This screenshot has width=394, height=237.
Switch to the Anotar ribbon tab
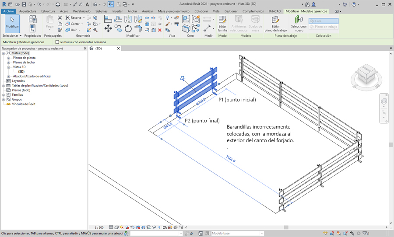[132, 10]
